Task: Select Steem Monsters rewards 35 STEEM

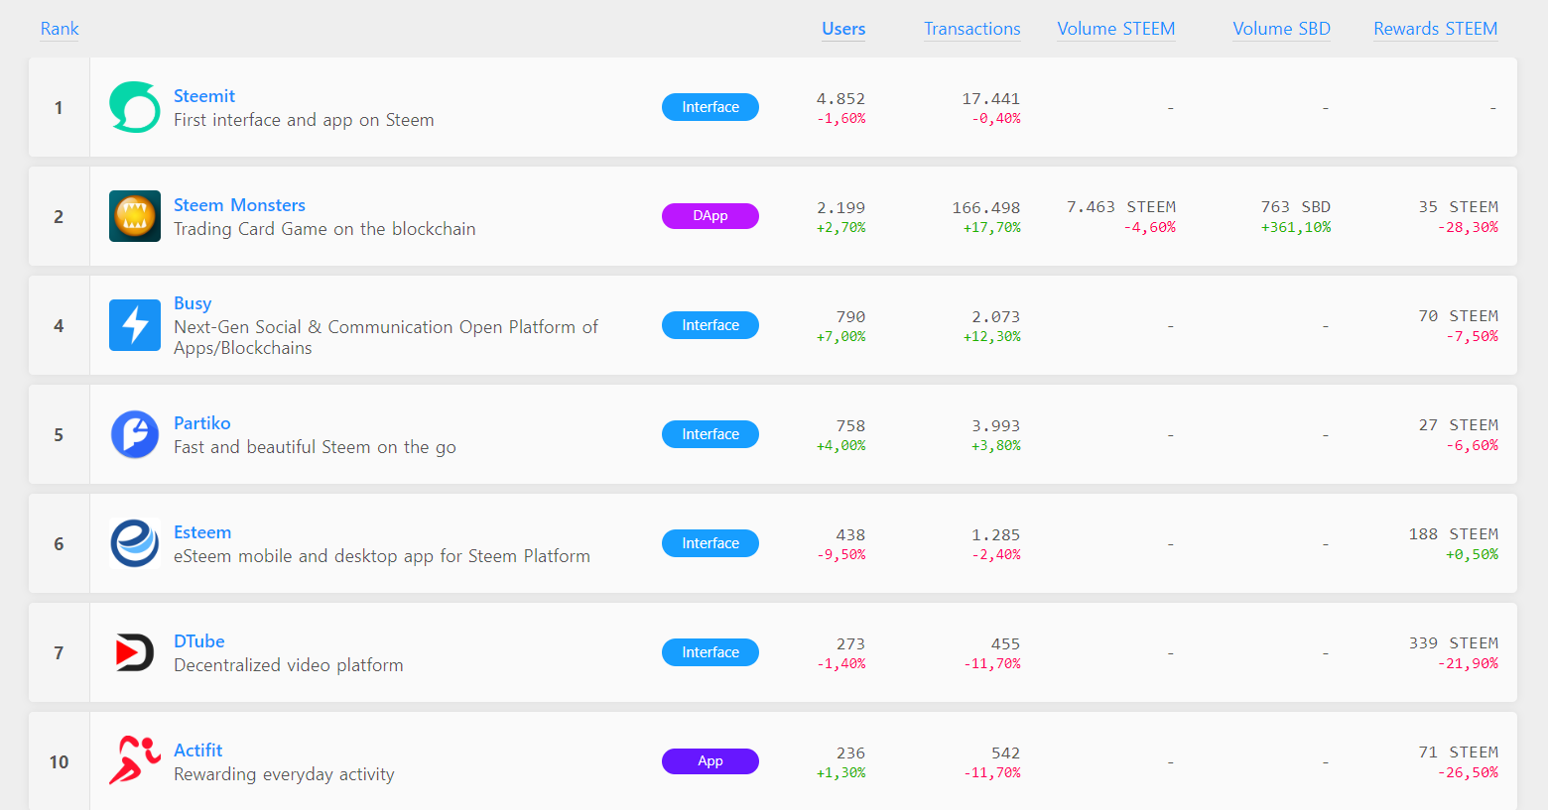Action: (1459, 207)
